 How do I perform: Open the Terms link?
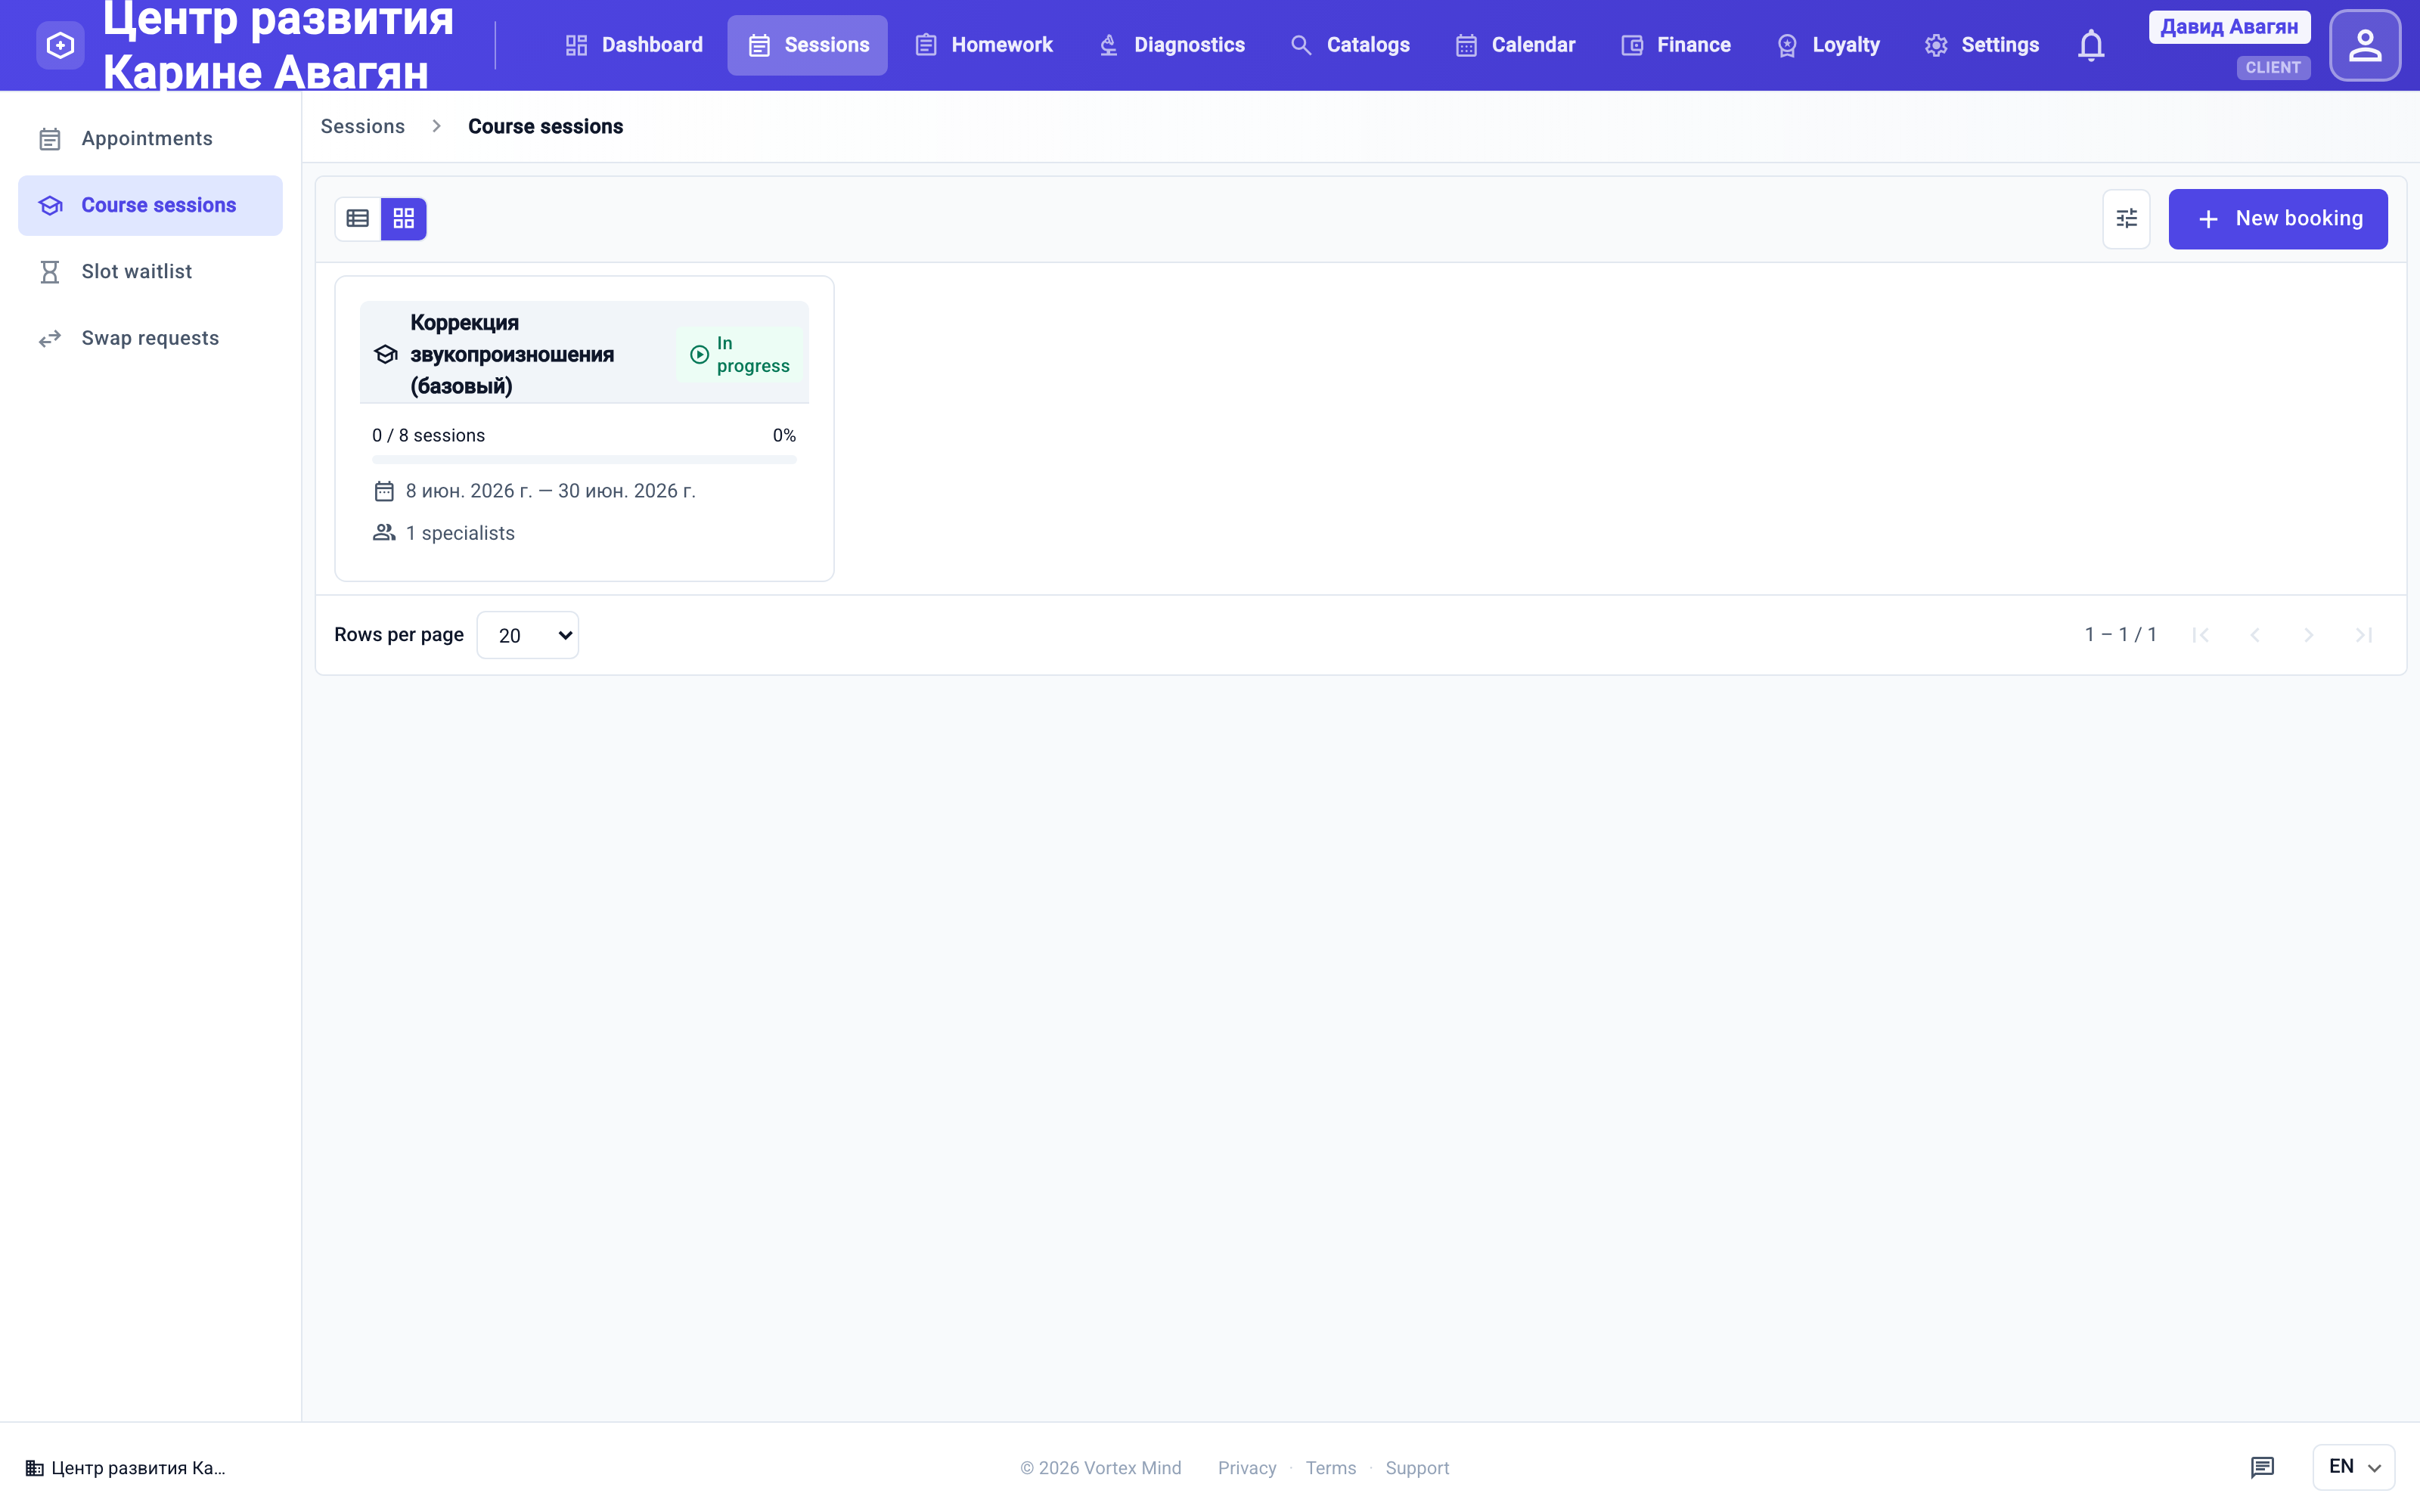1330,1468
